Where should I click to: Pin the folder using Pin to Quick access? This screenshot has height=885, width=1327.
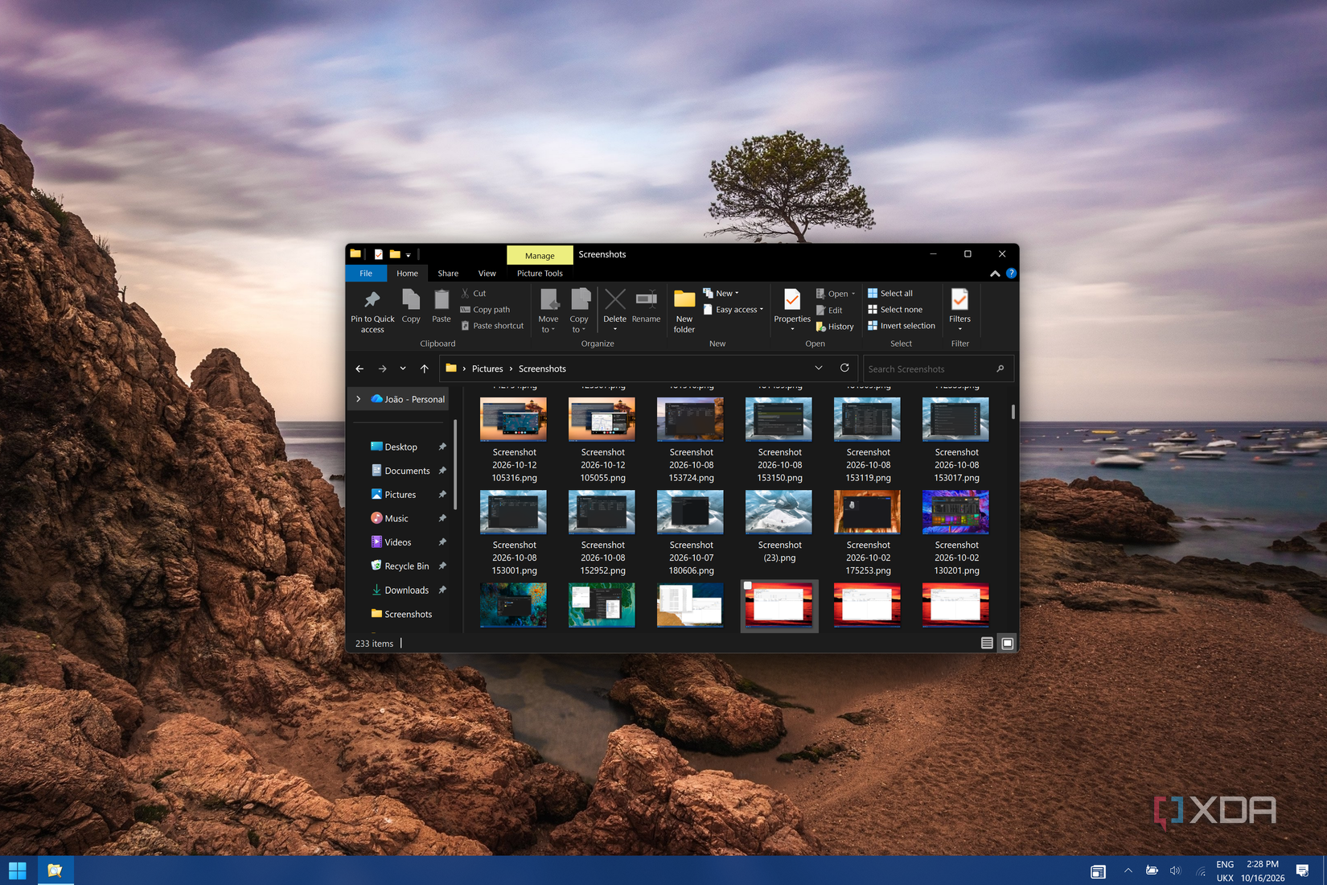click(x=372, y=311)
